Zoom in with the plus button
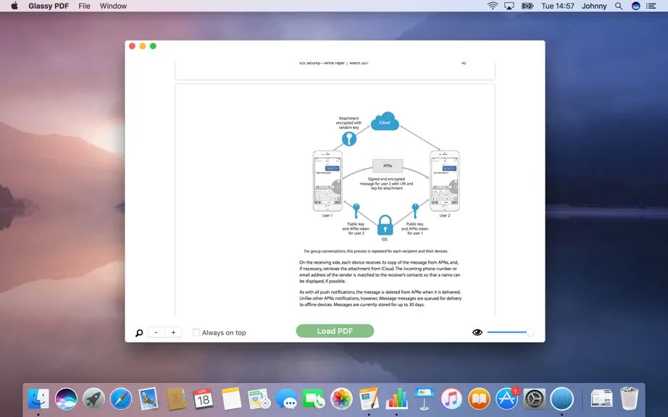Image resolution: width=668 pixels, height=417 pixels. 173,332
